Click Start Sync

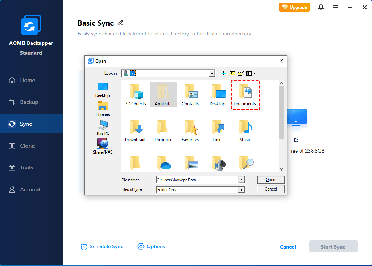pos(333,246)
